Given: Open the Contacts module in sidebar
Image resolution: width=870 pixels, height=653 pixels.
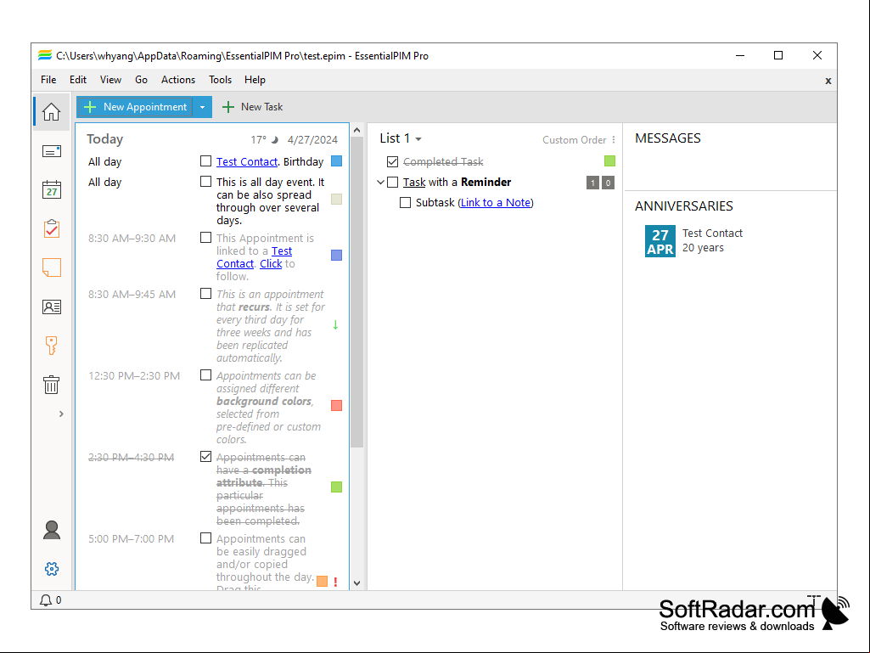Looking at the screenshot, I should coord(52,307).
